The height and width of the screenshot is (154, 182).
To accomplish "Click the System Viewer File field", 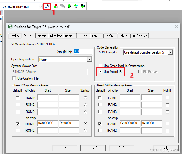I will pos(49,72).
